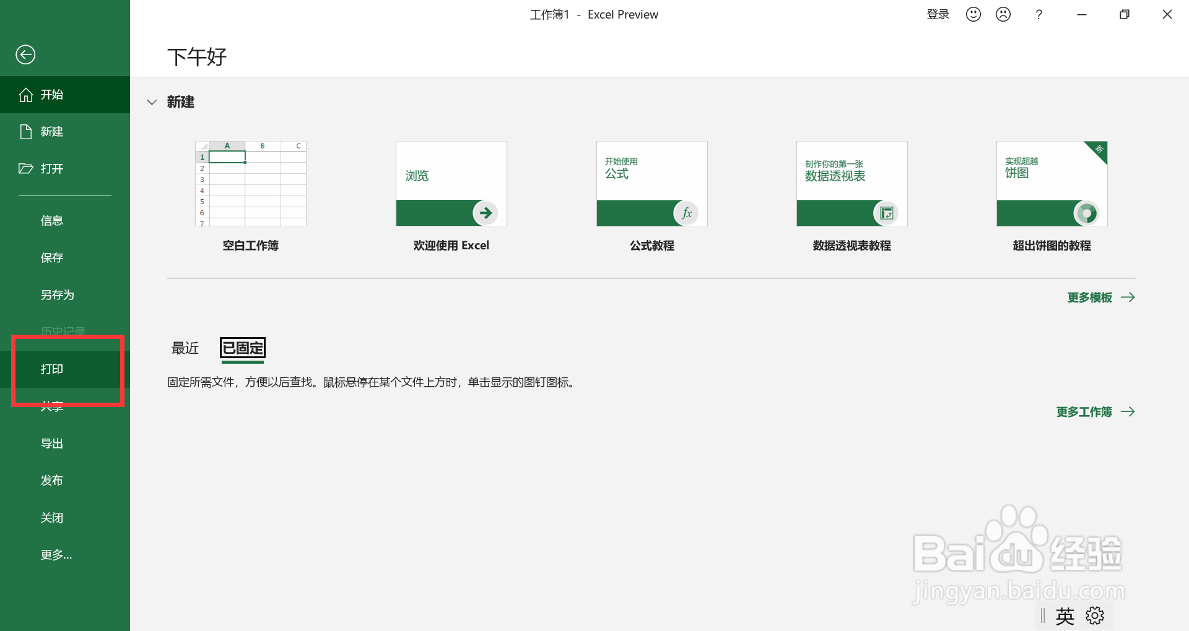
Task: Click the back arrow icon in sidebar
Action: pos(25,55)
